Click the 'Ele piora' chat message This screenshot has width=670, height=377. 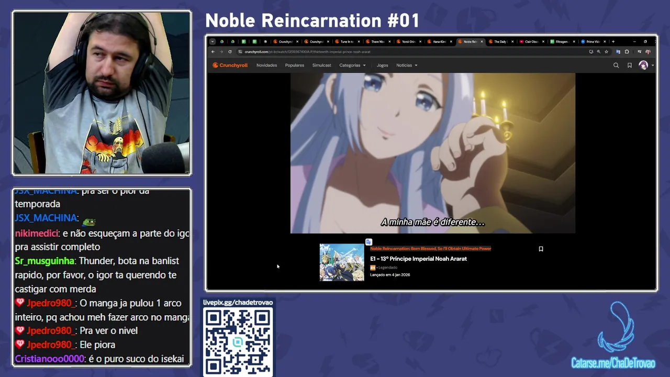click(97, 345)
